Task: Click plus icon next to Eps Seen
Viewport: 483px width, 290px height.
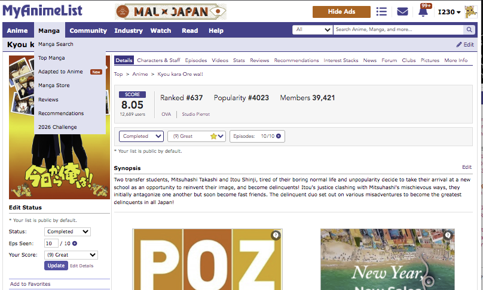Action: pos(75,243)
